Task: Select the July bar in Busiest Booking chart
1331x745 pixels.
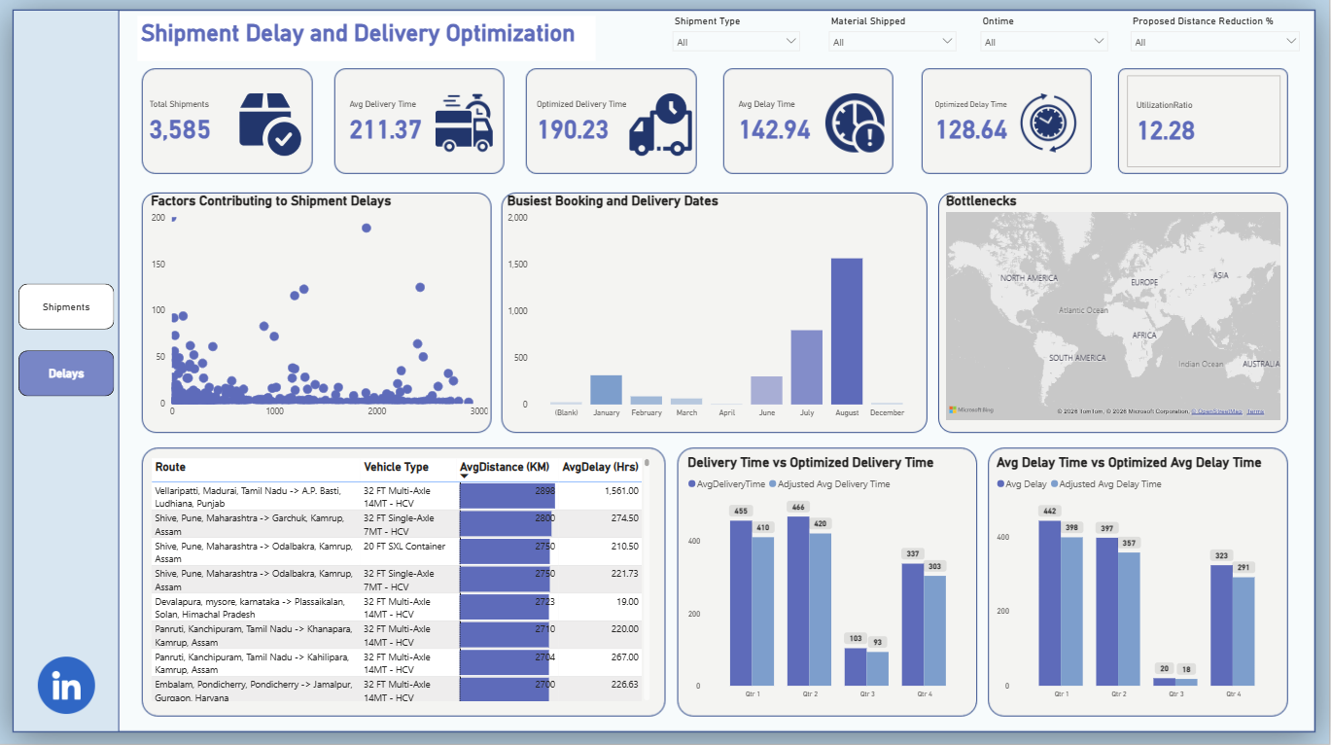Action: click(x=806, y=368)
